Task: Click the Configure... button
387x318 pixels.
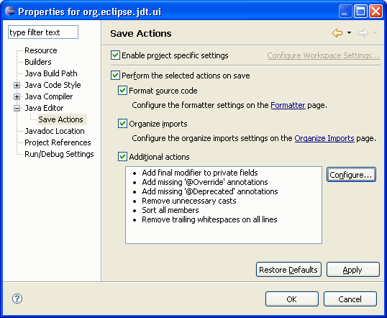Action: pyautogui.click(x=351, y=175)
